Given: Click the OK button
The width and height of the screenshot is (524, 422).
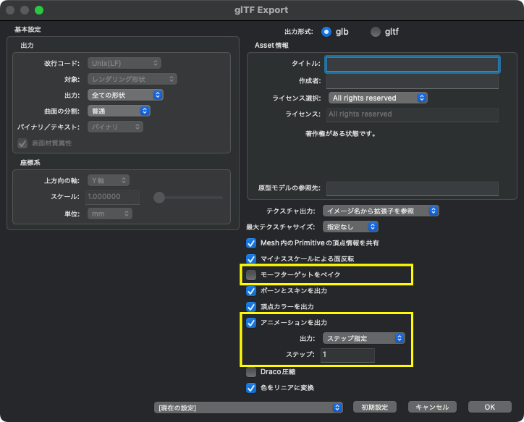Looking at the screenshot, I should pos(489,407).
